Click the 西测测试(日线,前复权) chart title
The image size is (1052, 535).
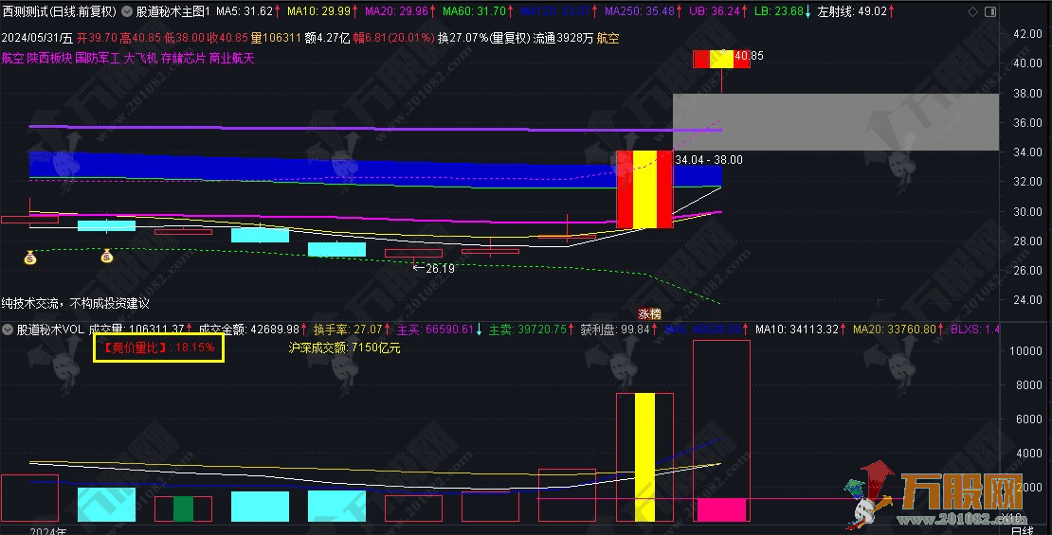click(x=59, y=11)
